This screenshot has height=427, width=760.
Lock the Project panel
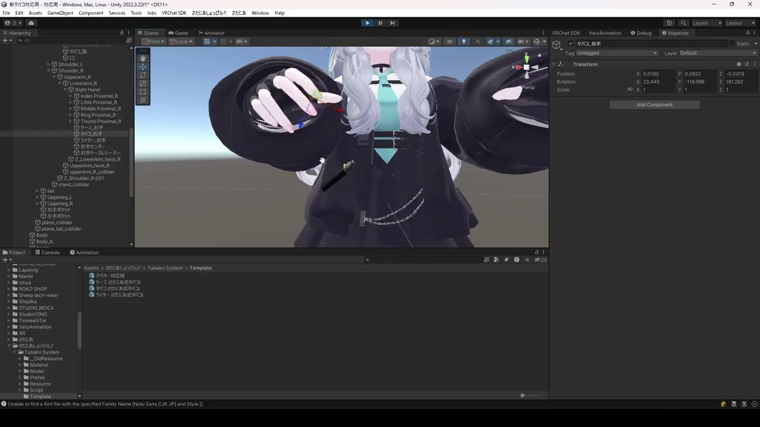point(537,253)
